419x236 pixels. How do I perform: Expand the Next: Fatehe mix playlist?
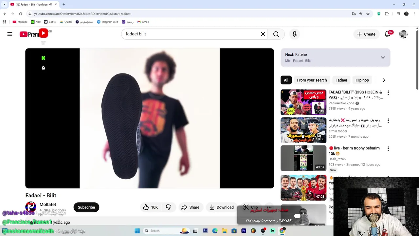coord(383,58)
